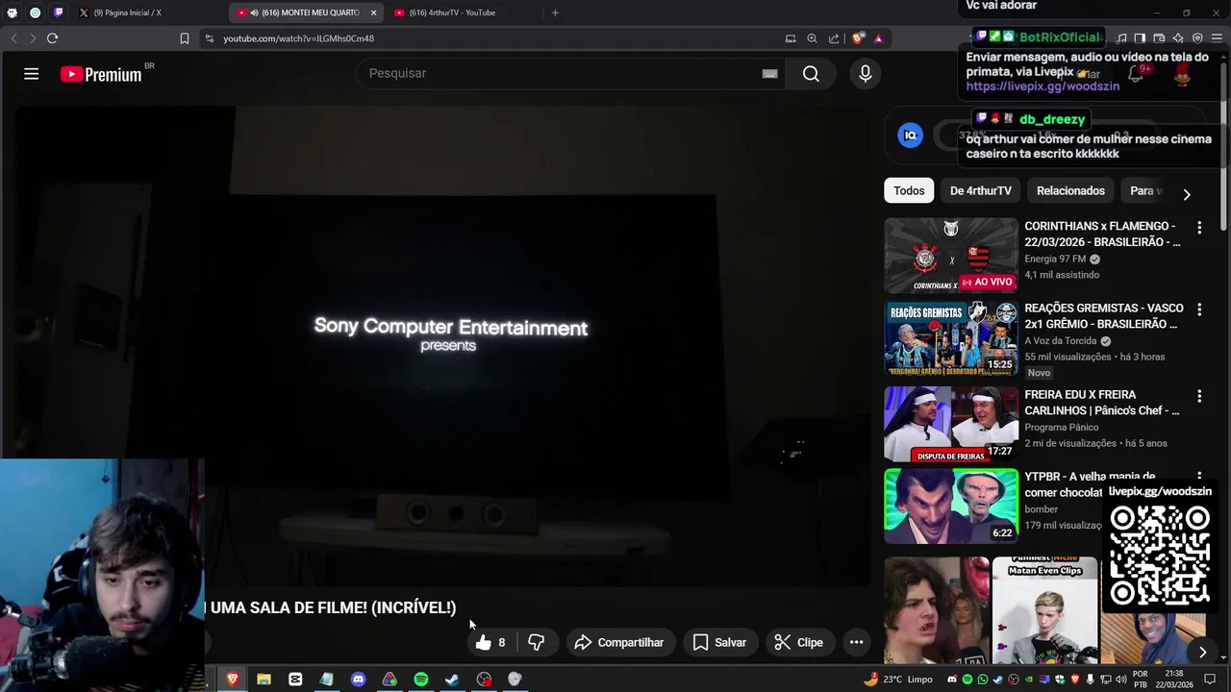The height and width of the screenshot is (692, 1231).
Task: Start voice search with microphone icon
Action: point(865,74)
